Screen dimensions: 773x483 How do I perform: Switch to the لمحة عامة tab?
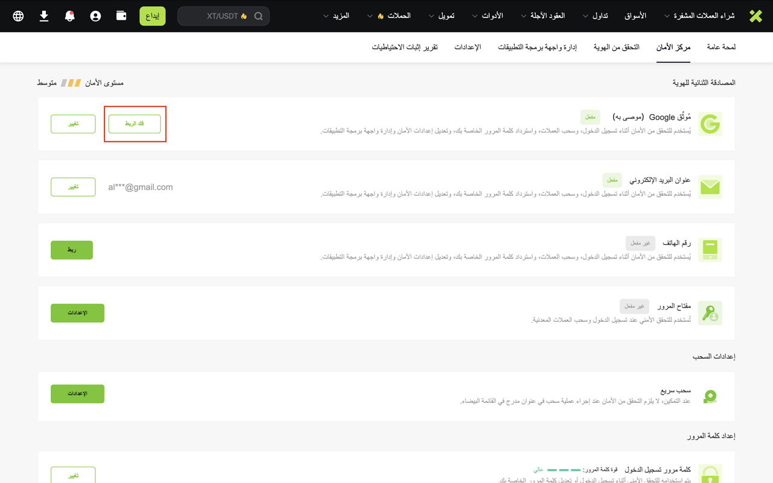(721, 47)
